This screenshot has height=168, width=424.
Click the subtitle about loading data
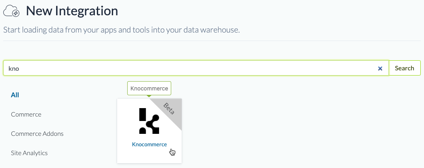tap(121, 30)
